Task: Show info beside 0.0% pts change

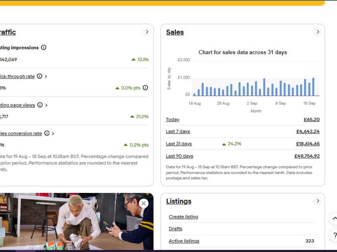Action: pos(145,88)
